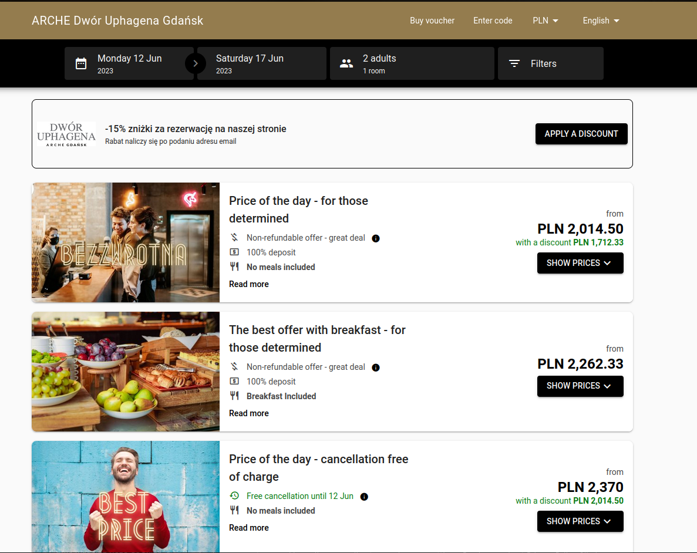
Task: Click the cutlery icon in the cancellation free offer
Action: 234,510
